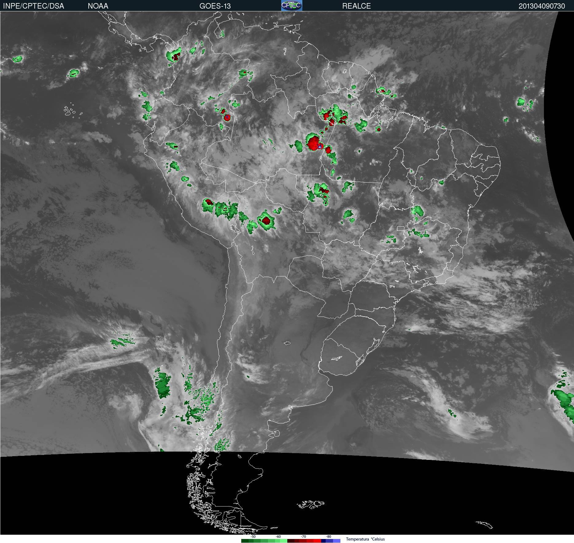Click the CPTEC logo in the header

[x=292, y=6]
